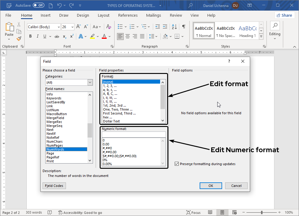Screen dimensions: 299x216
Task: Click the Strikethrough text icon
Action: pyautogui.click(x=57, y=36)
